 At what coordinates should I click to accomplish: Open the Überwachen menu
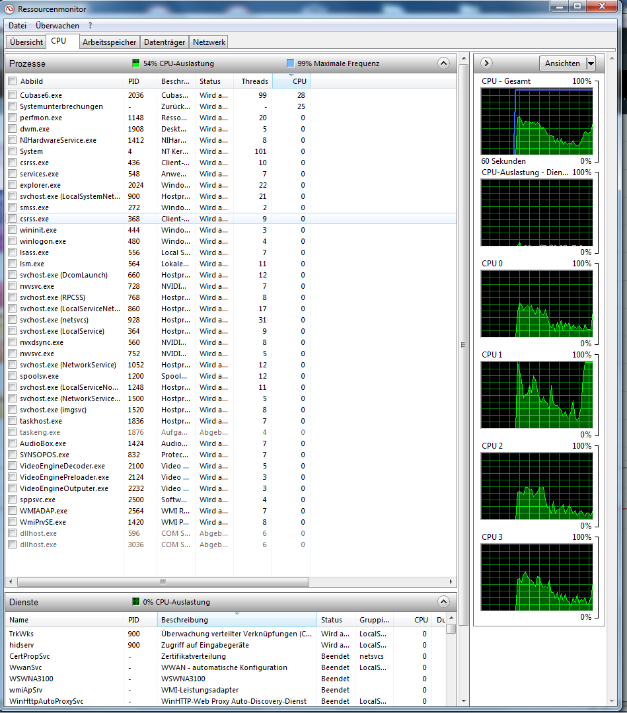57,26
